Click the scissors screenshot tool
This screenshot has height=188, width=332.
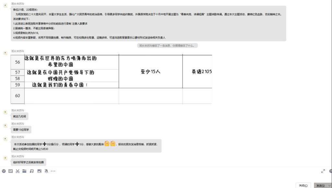(x=18, y=171)
